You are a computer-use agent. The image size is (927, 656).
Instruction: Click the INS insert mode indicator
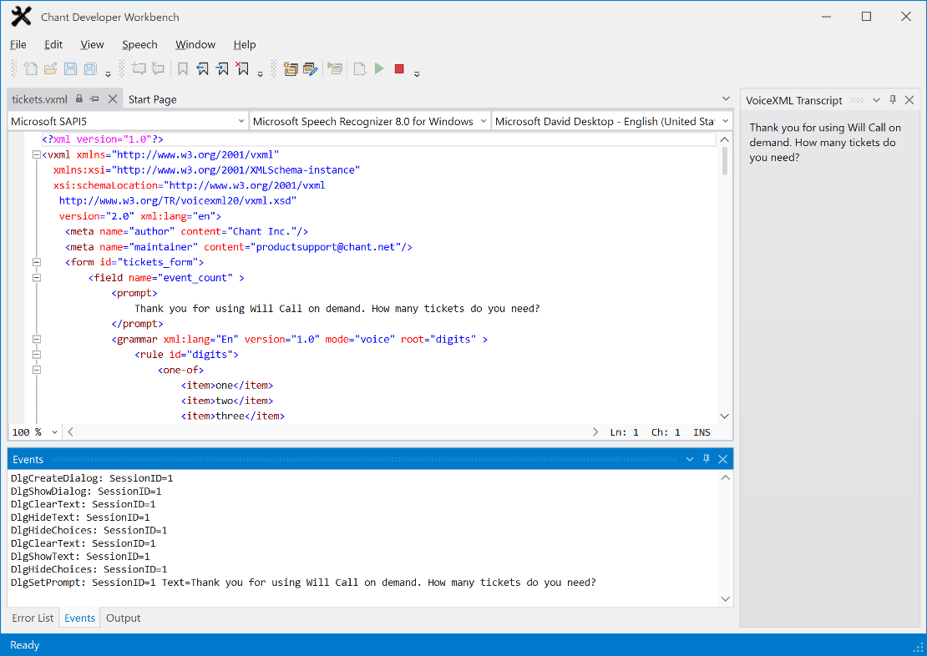pyautogui.click(x=702, y=432)
